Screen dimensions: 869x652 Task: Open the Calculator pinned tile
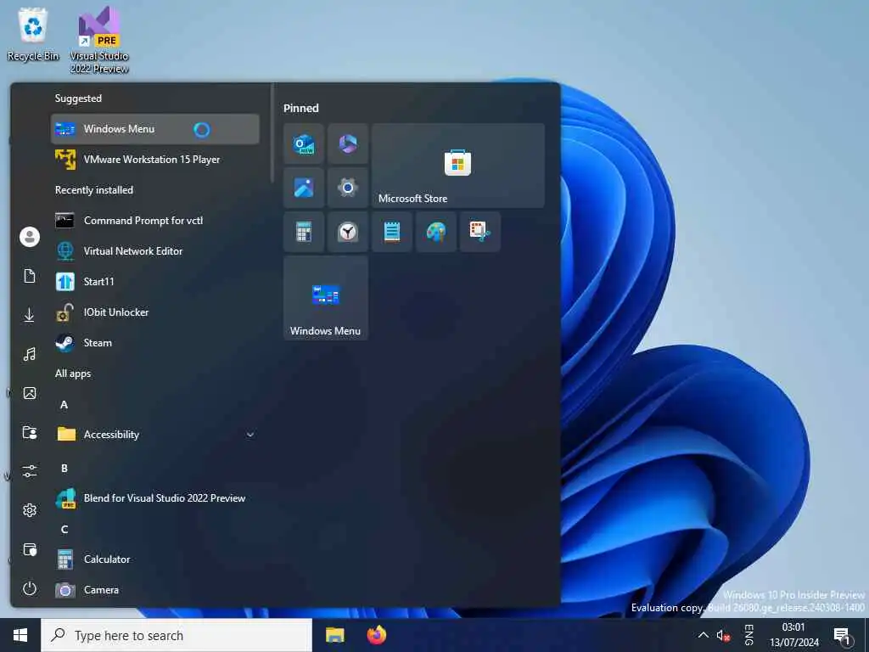304,232
